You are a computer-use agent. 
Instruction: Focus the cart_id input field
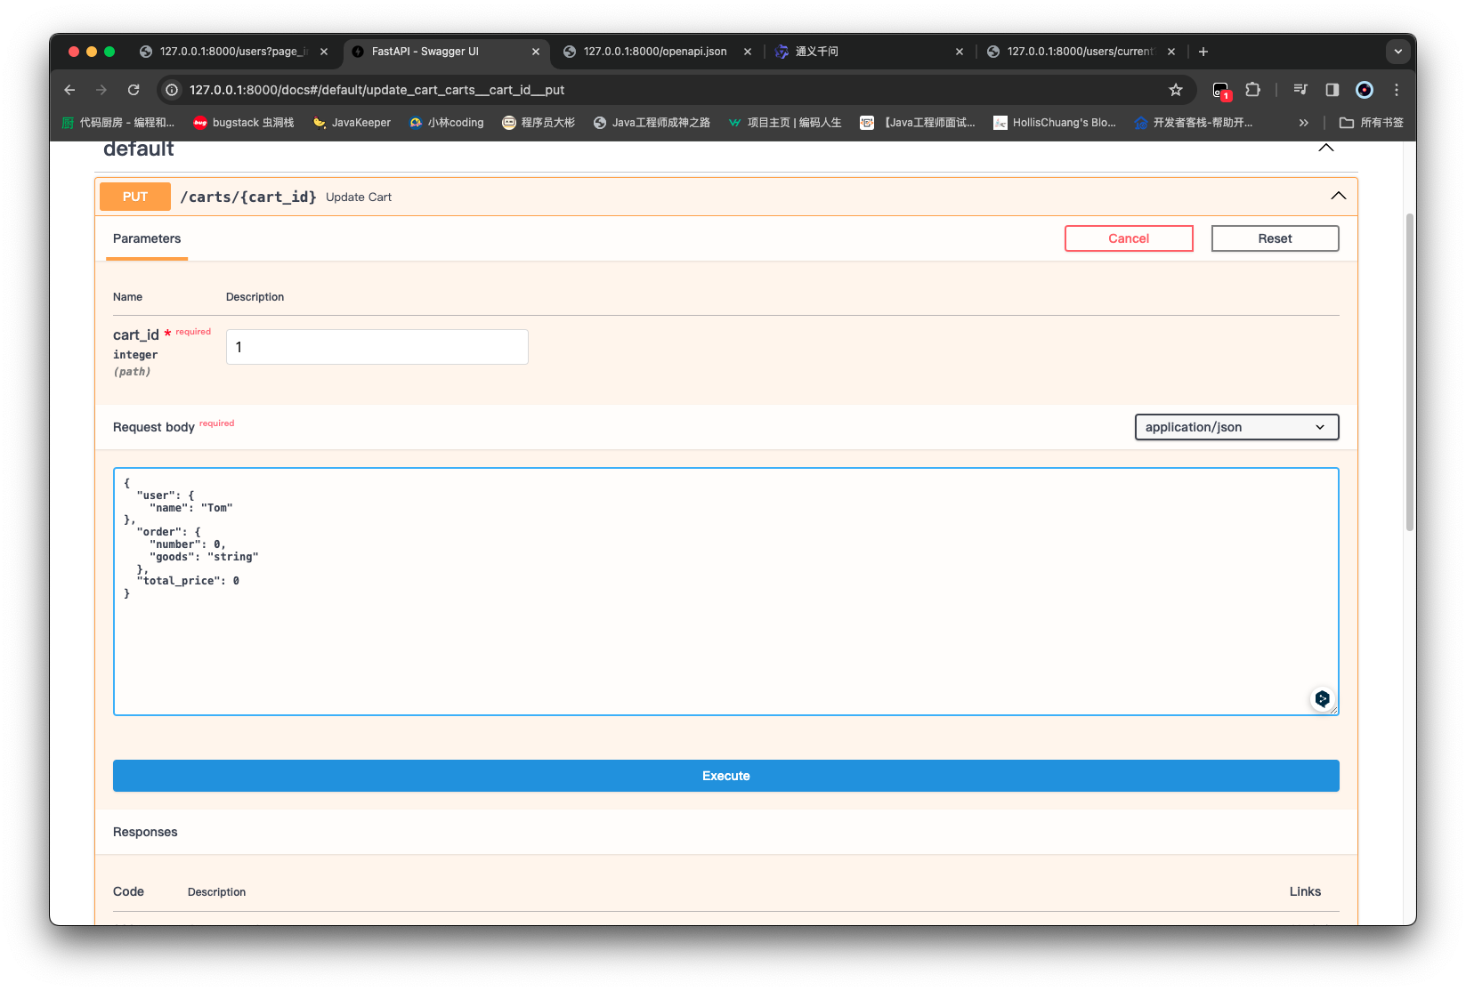point(377,347)
